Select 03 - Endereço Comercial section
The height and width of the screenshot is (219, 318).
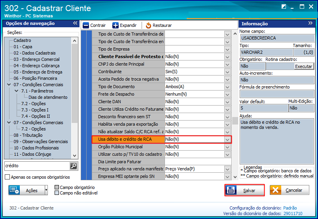pos(36,59)
